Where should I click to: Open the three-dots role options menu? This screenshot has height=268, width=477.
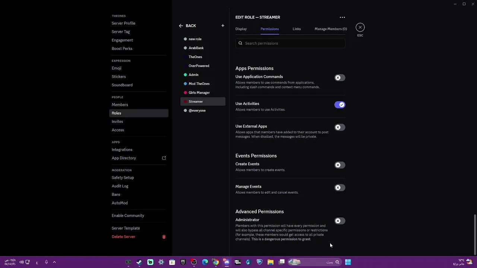pyautogui.click(x=342, y=17)
